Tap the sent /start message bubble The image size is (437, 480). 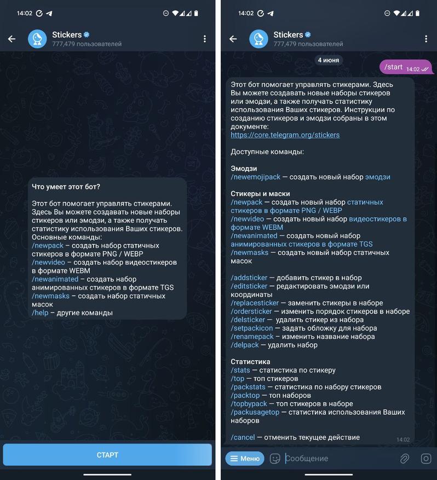click(x=406, y=67)
